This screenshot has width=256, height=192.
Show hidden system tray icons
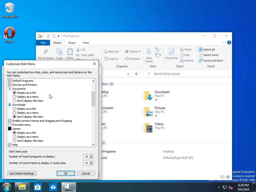218,187
